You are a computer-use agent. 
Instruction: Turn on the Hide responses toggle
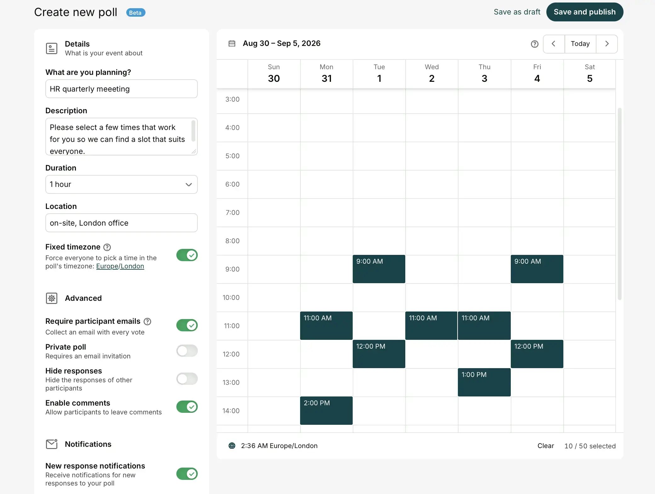187,379
